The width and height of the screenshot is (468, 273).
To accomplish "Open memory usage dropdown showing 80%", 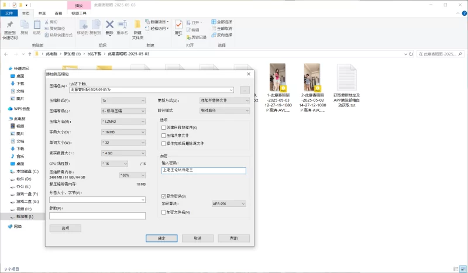I will coord(133,175).
